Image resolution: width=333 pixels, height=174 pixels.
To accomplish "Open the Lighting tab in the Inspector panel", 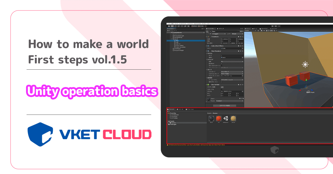I will coord(220,28).
